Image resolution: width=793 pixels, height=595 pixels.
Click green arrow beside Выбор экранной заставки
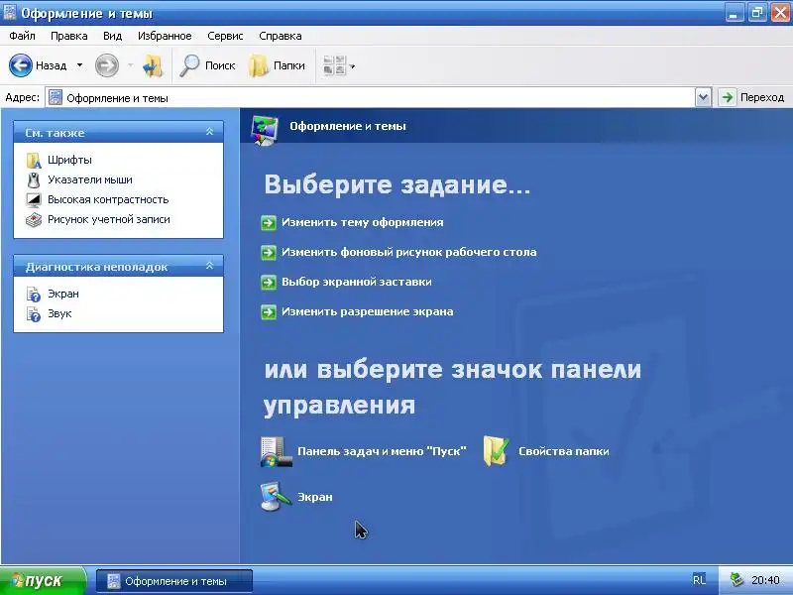[x=269, y=283]
